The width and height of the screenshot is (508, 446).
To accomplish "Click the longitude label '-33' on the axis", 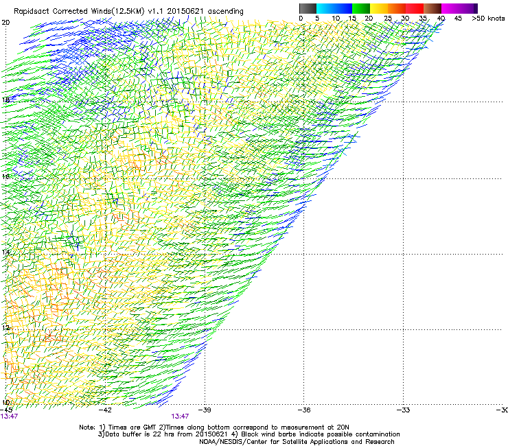I will click(404, 410).
